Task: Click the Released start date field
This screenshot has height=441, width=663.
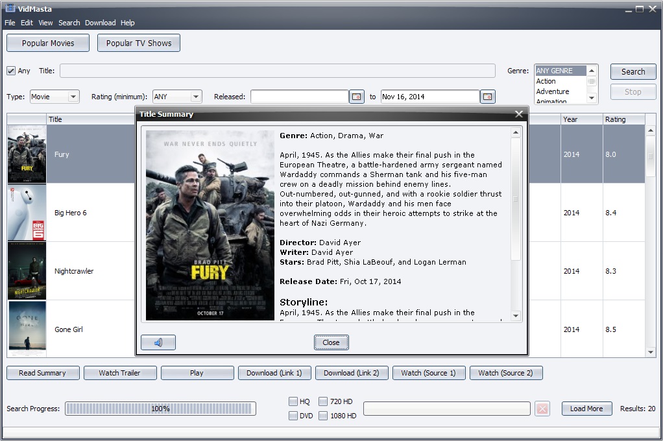Action: tap(299, 97)
